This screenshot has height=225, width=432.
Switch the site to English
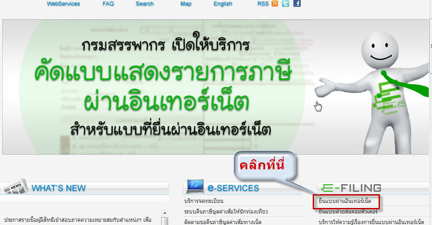point(223,4)
